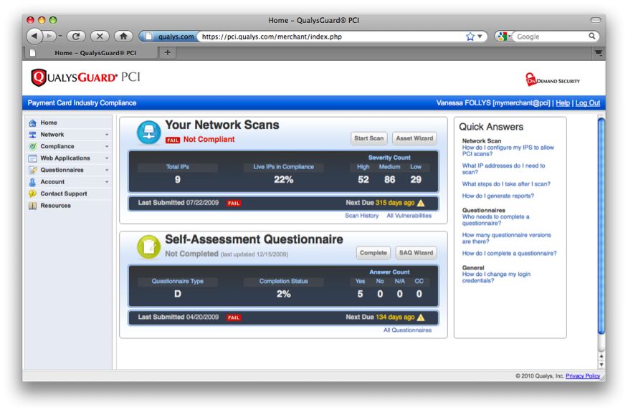The image size is (628, 412).
Task: Click the Log Out link
Action: (588, 103)
